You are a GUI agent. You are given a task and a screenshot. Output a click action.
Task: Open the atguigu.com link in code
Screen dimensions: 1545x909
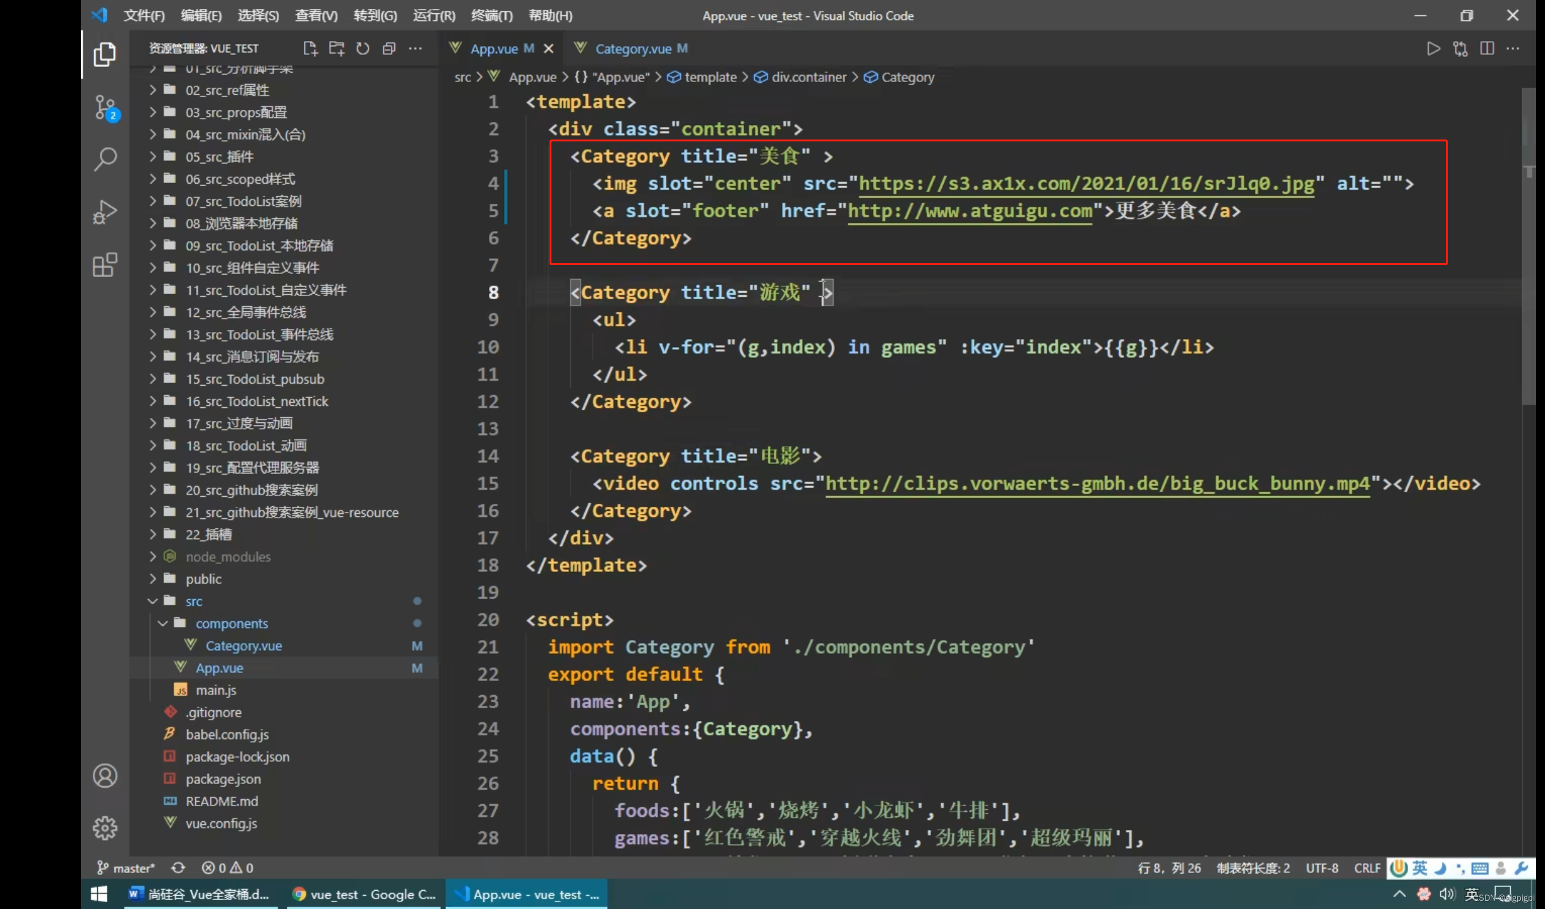point(970,211)
